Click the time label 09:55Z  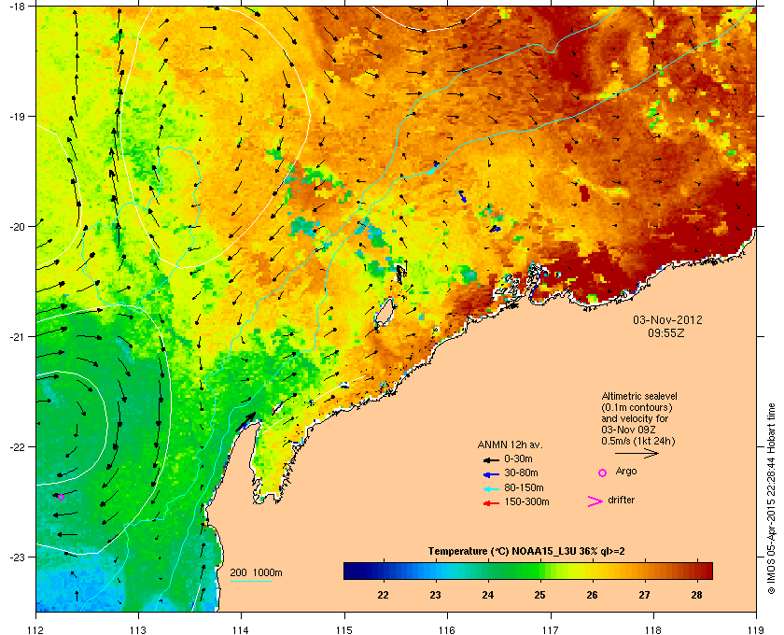(x=666, y=332)
